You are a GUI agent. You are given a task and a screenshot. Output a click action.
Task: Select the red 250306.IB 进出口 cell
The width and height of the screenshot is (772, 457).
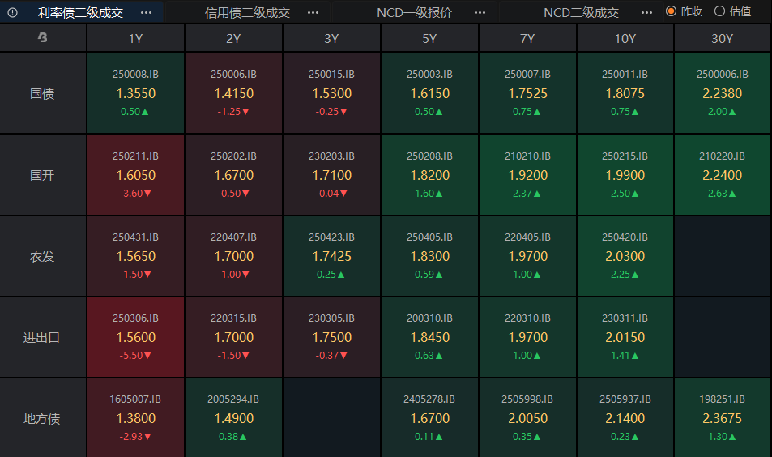(135, 337)
